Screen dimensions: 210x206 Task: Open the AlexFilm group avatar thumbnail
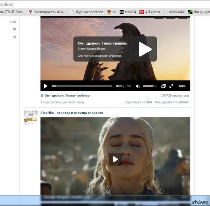click(x=31, y=118)
